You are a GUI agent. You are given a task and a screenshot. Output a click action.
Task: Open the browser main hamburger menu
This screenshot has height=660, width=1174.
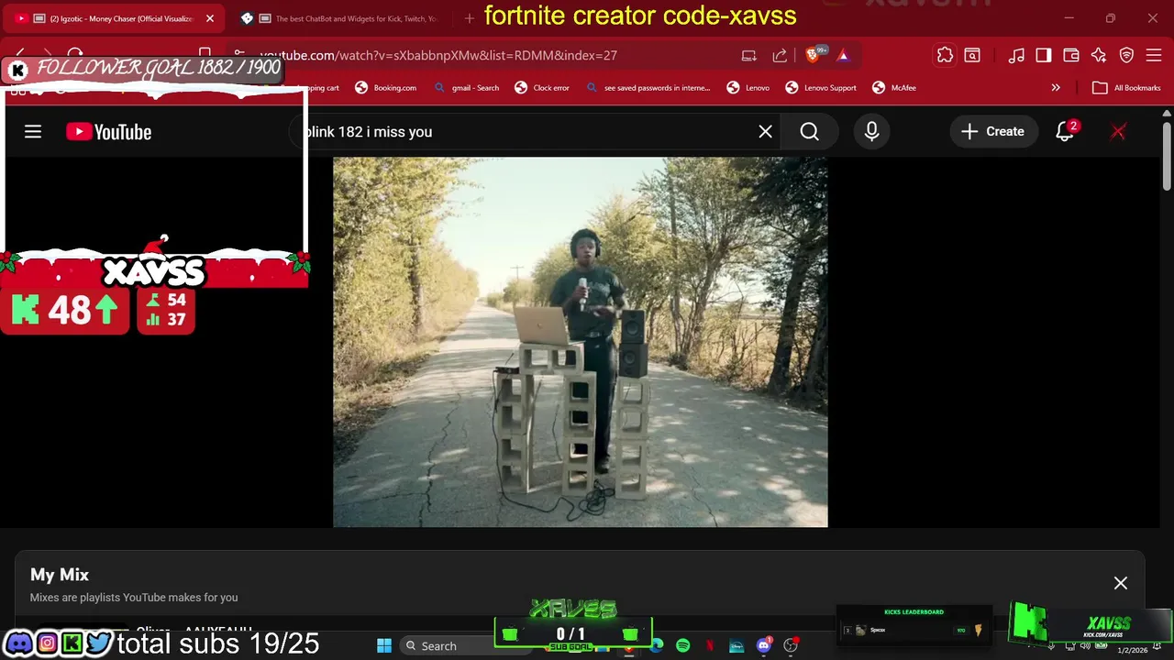point(1154,55)
